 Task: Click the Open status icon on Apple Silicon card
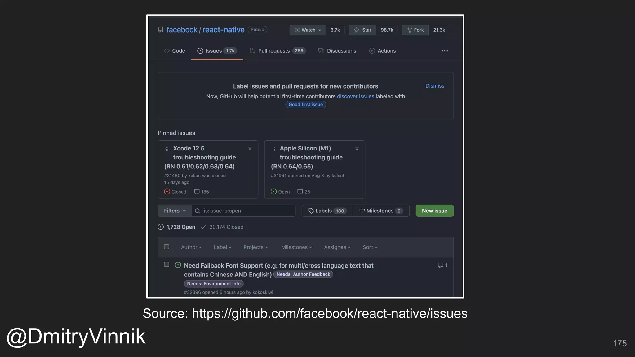point(273,192)
